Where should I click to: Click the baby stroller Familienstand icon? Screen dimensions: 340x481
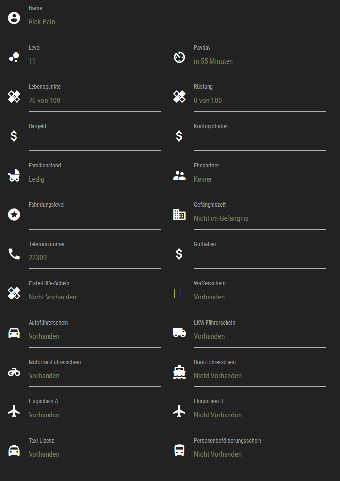(x=14, y=175)
